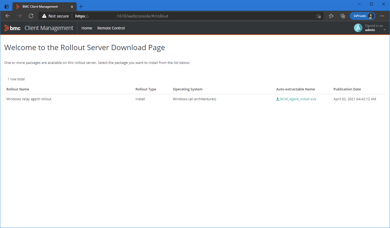Select the 'Windows relay agent rollout' cell

point(29,99)
